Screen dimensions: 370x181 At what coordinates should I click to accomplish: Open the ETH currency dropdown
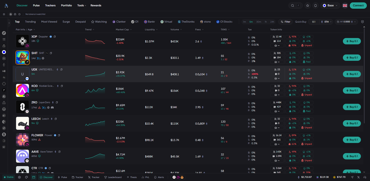(327, 22)
